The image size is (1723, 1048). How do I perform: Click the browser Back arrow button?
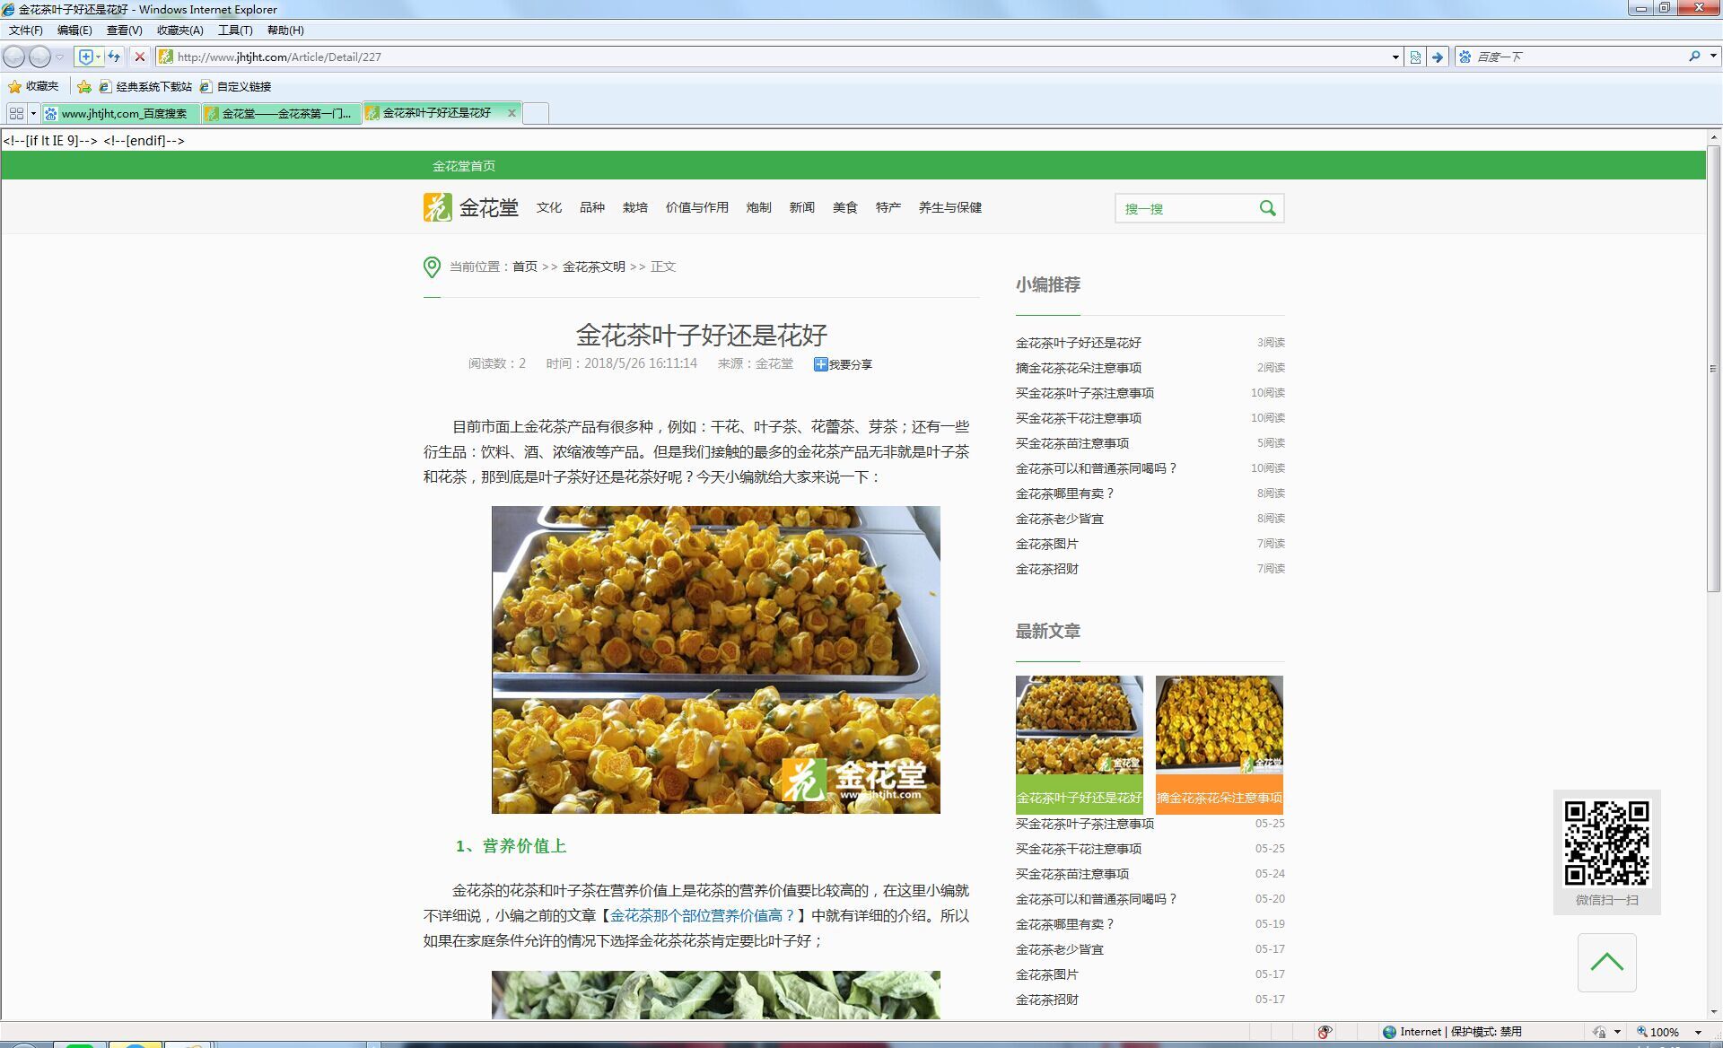coord(14,57)
